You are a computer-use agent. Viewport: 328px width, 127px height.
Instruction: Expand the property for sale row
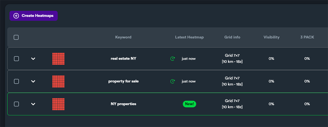[33, 81]
